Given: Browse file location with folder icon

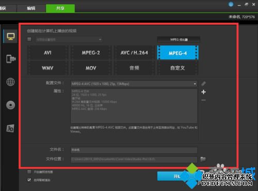Looking at the screenshot, I should pos(203,159).
